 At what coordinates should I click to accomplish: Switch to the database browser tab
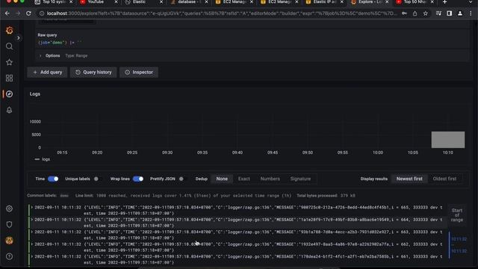[187, 1]
